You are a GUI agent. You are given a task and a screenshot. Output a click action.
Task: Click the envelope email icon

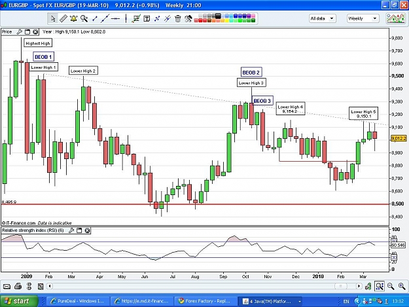[7, 287]
